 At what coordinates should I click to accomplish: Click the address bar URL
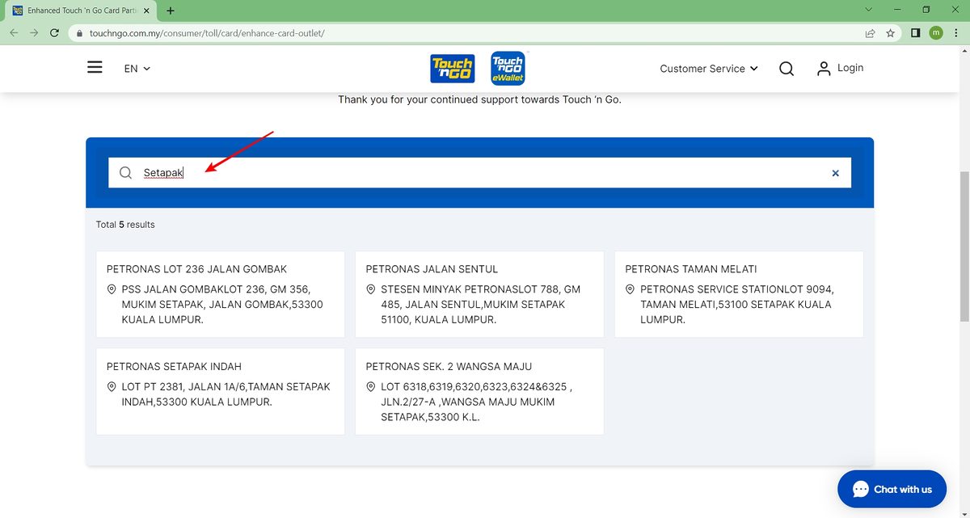[x=209, y=34]
